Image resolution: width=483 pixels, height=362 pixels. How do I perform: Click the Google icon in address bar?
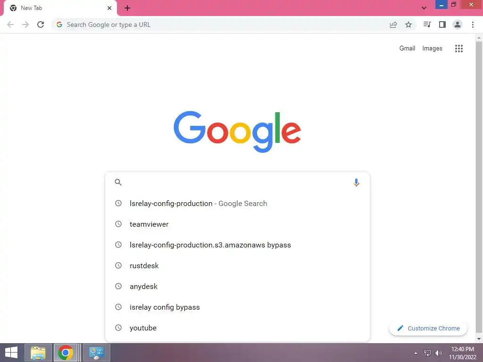pos(59,25)
